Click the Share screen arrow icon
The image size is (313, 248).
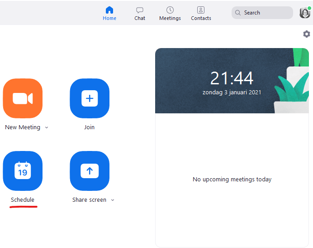(x=90, y=171)
